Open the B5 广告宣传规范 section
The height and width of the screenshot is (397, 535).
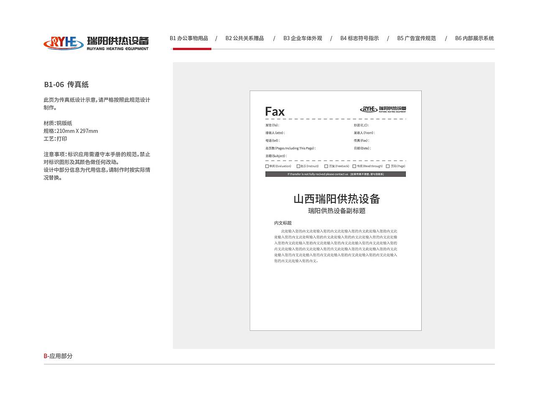pyautogui.click(x=416, y=38)
